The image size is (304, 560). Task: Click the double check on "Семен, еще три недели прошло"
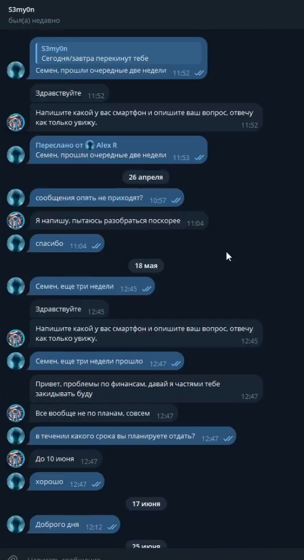[176, 363]
